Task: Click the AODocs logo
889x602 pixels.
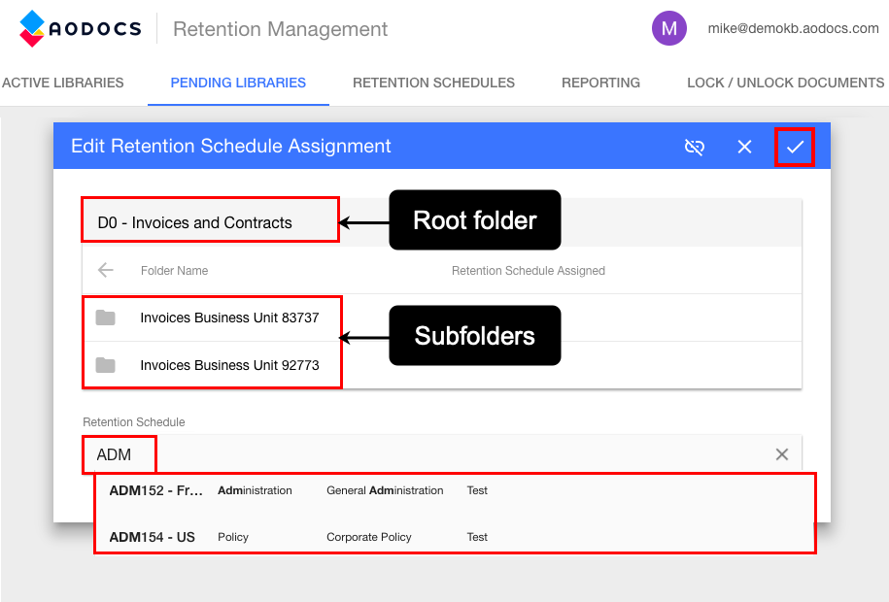Action: click(78, 28)
